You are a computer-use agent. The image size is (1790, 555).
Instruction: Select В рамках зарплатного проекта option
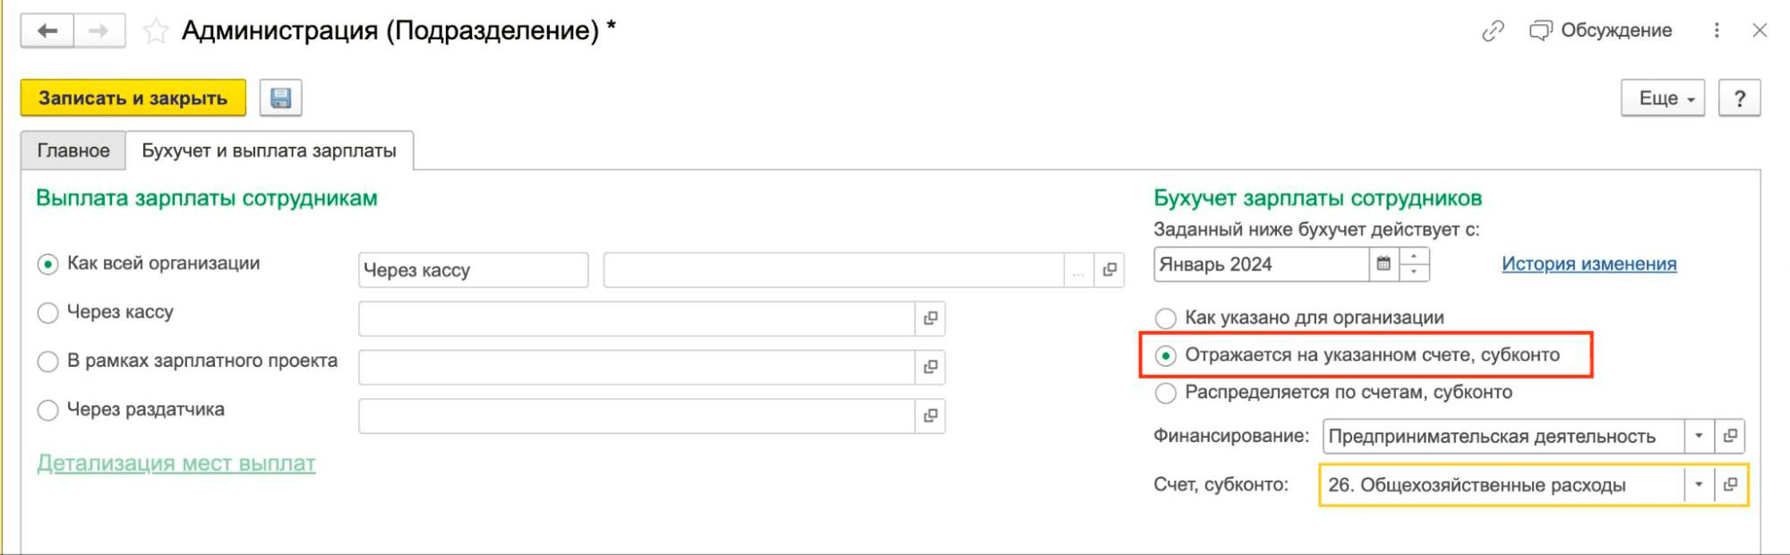(48, 362)
